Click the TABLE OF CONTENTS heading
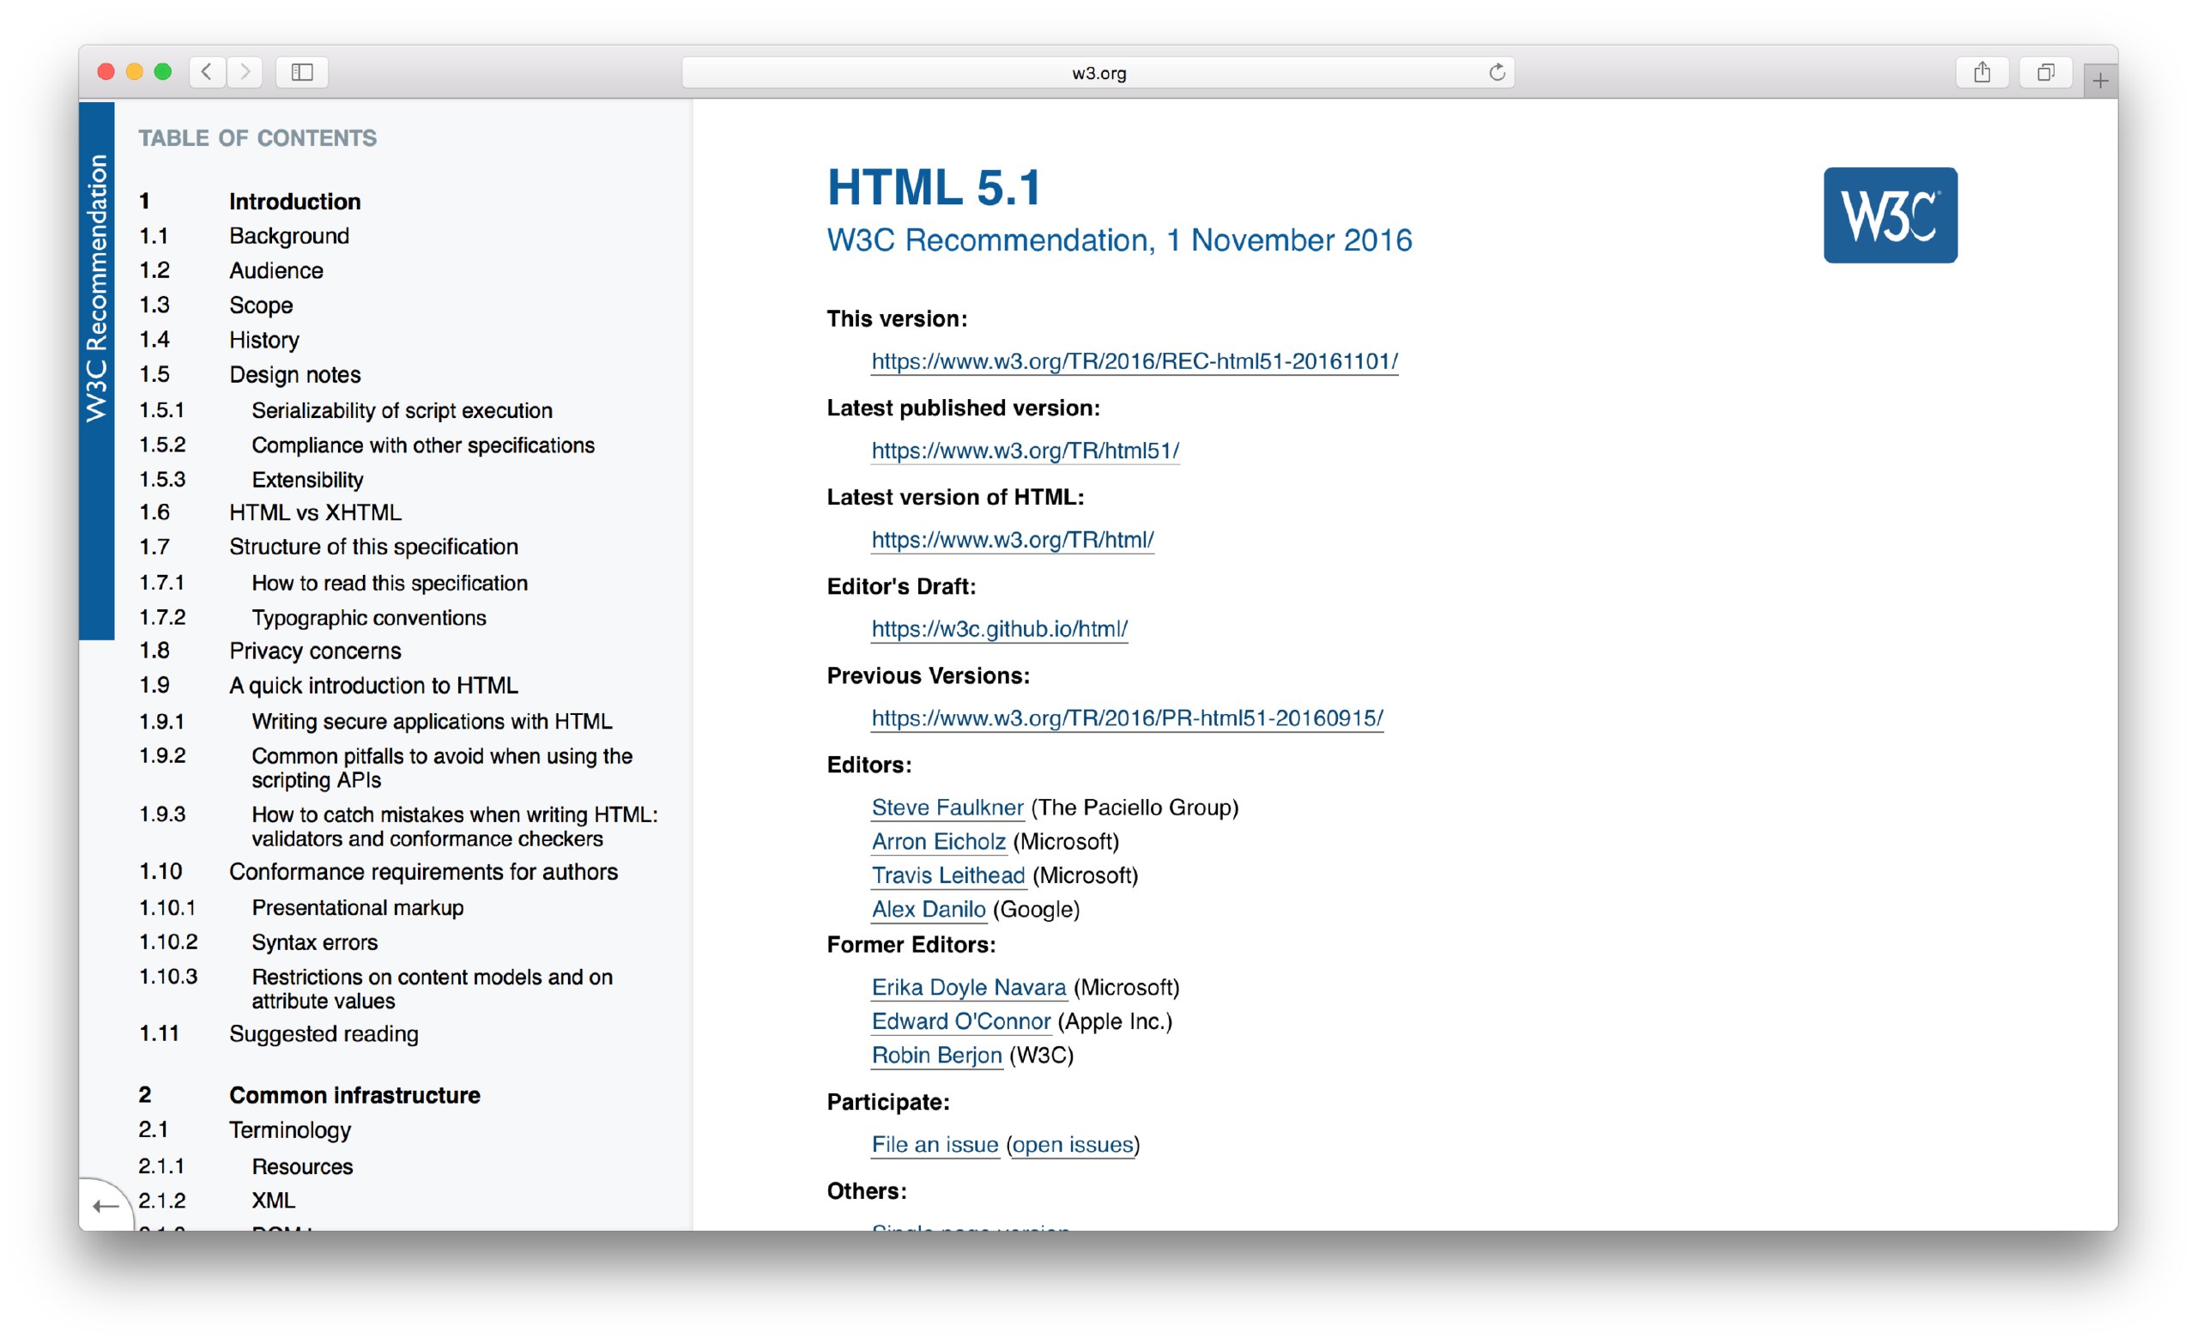 pos(257,138)
